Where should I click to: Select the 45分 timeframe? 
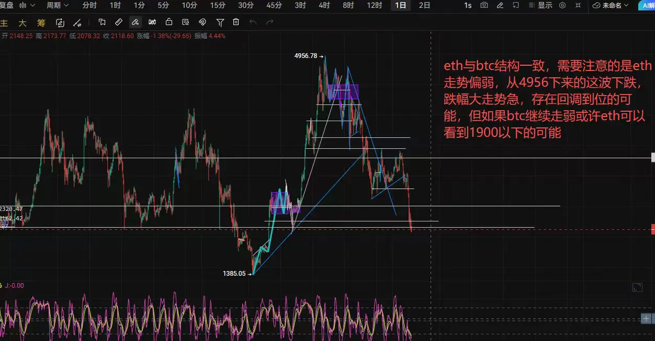coord(274,5)
